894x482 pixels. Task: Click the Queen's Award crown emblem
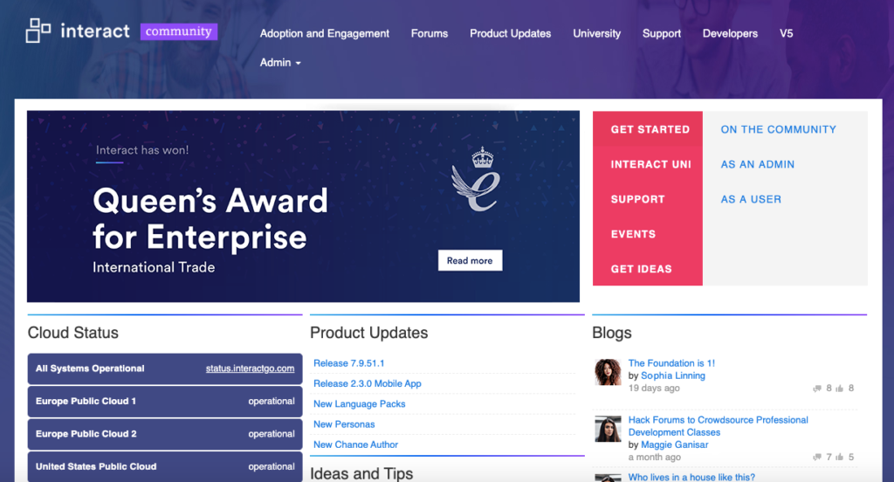(476, 179)
